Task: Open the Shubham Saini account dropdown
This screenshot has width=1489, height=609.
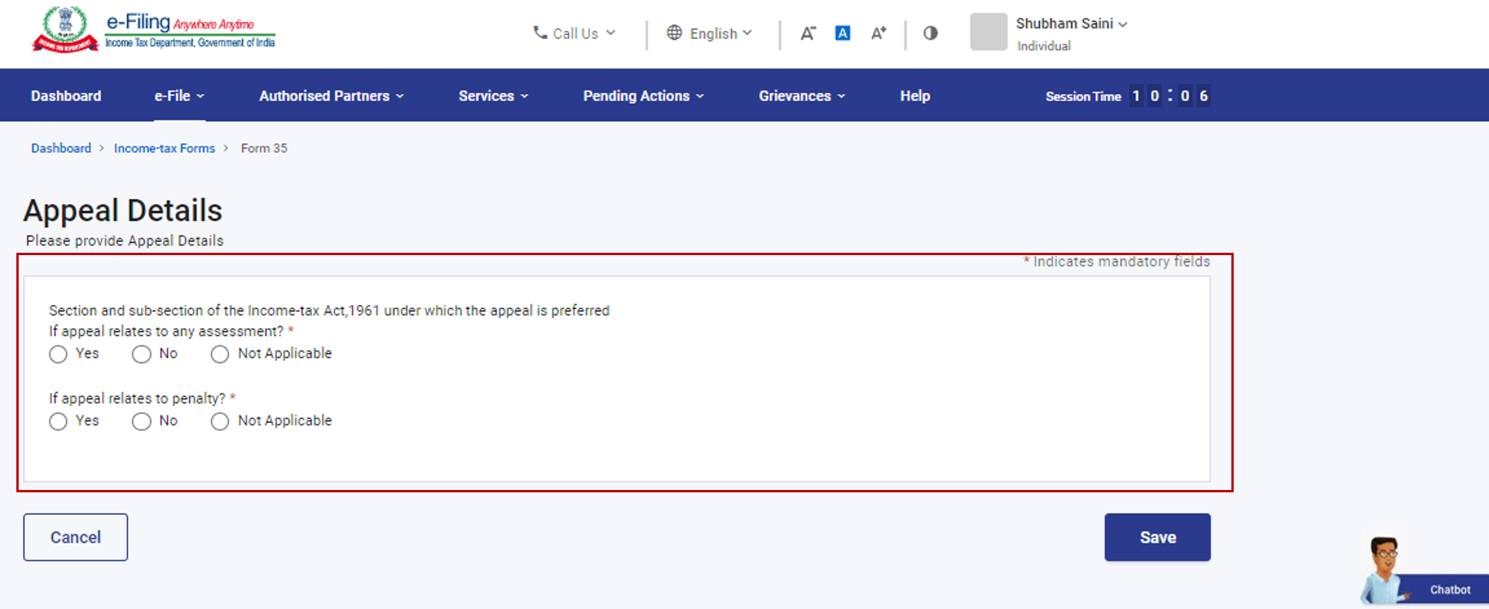Action: tap(1071, 24)
